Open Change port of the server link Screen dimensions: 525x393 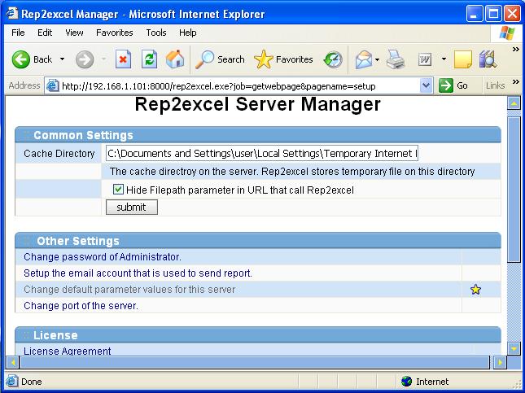(81, 306)
